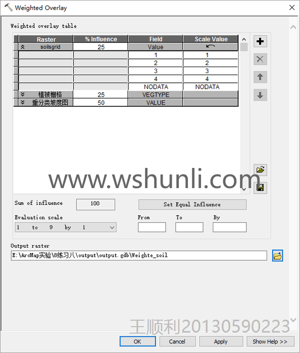
Task: Click Apply to run the overlay
Action: click(221, 341)
